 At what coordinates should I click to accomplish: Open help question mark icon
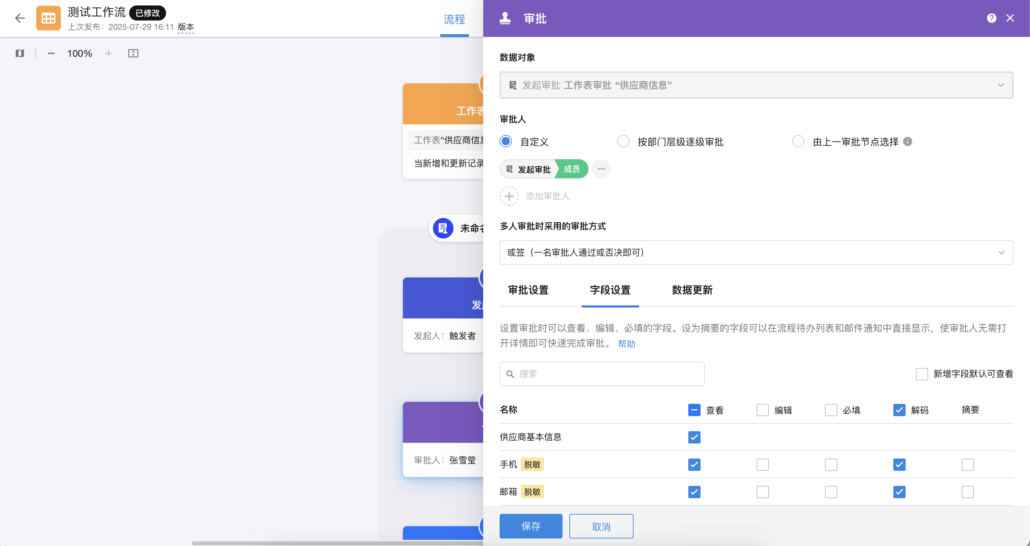pyautogui.click(x=991, y=18)
